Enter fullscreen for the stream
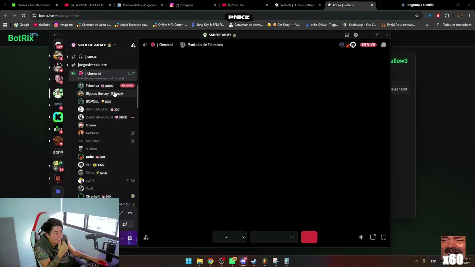Viewport: 475px width, 267px height. 384,237
